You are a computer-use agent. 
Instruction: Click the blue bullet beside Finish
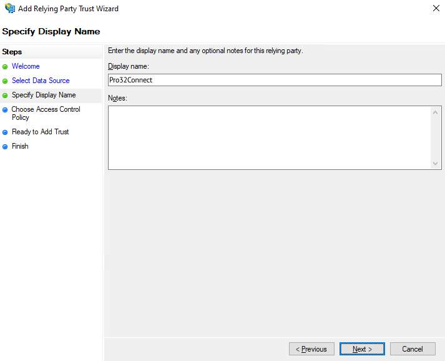(x=6, y=147)
